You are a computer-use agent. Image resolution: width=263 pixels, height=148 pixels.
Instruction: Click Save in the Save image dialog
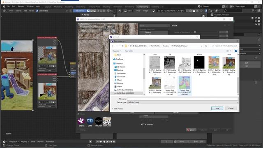(x=217, y=109)
